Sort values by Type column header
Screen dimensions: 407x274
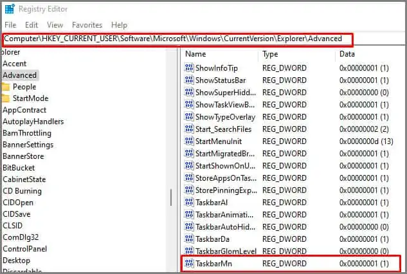270,54
